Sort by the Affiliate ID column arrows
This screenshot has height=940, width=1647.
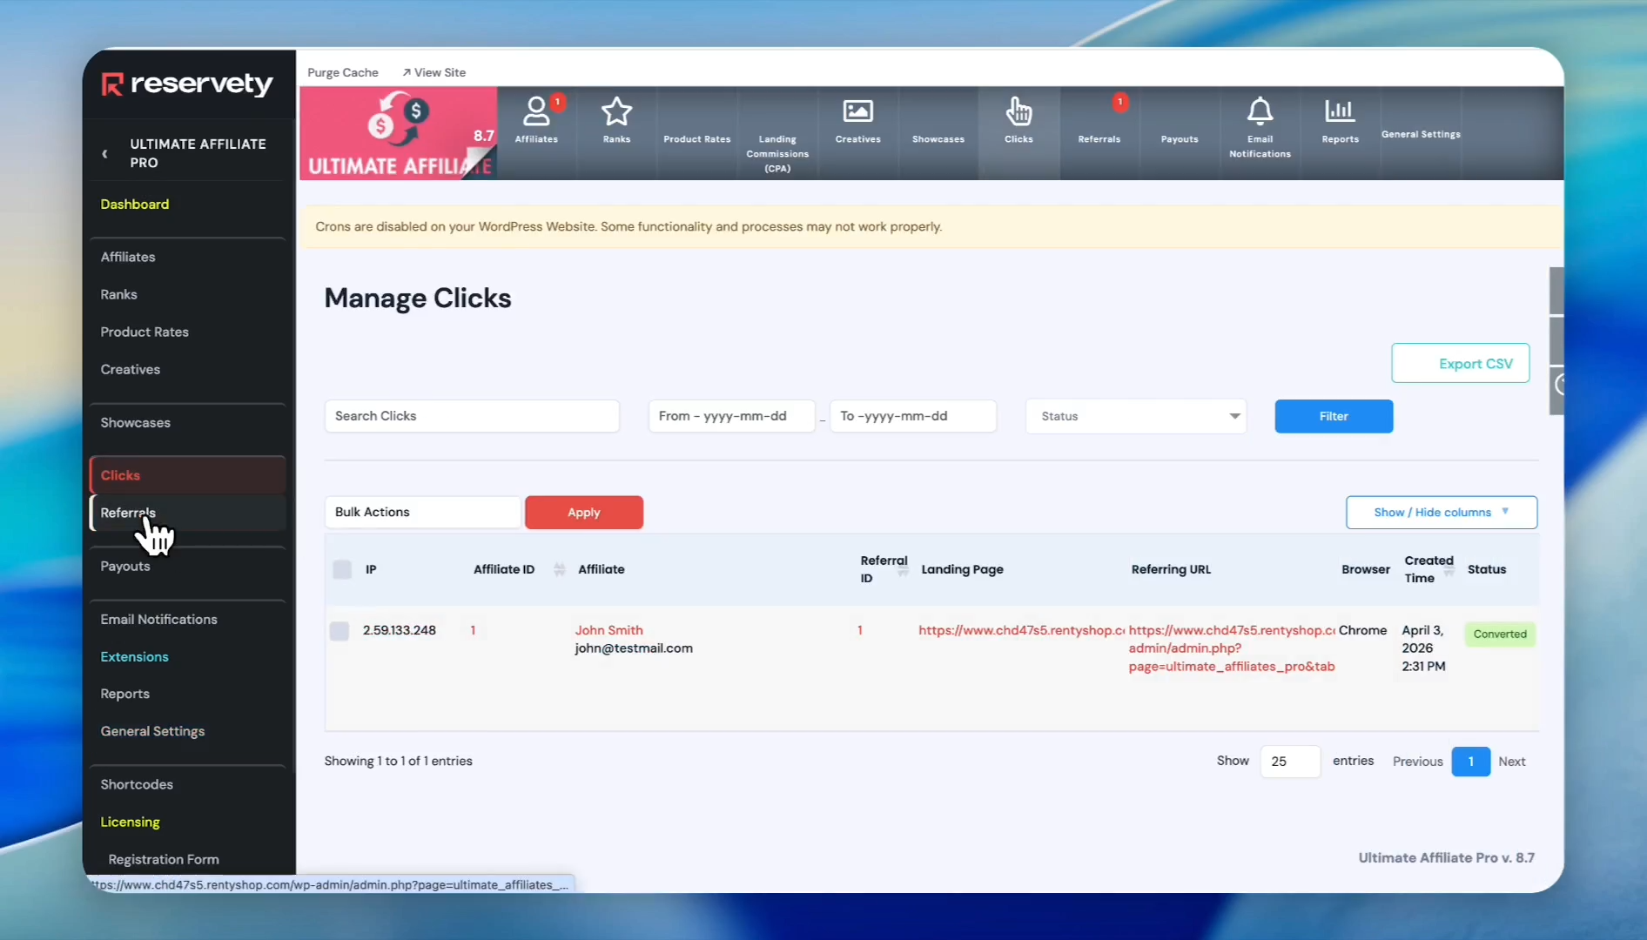559,569
